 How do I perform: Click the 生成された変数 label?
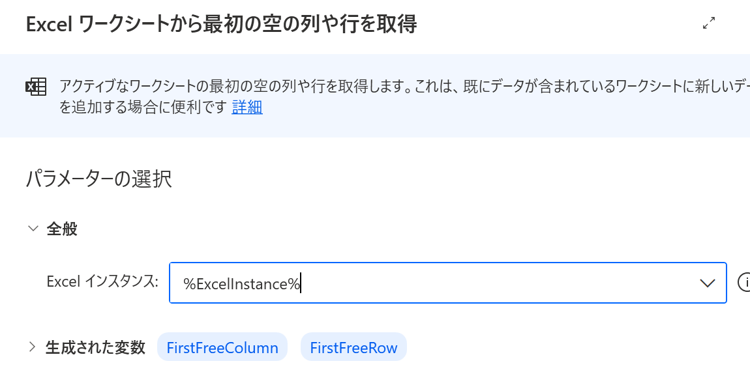[95, 347]
